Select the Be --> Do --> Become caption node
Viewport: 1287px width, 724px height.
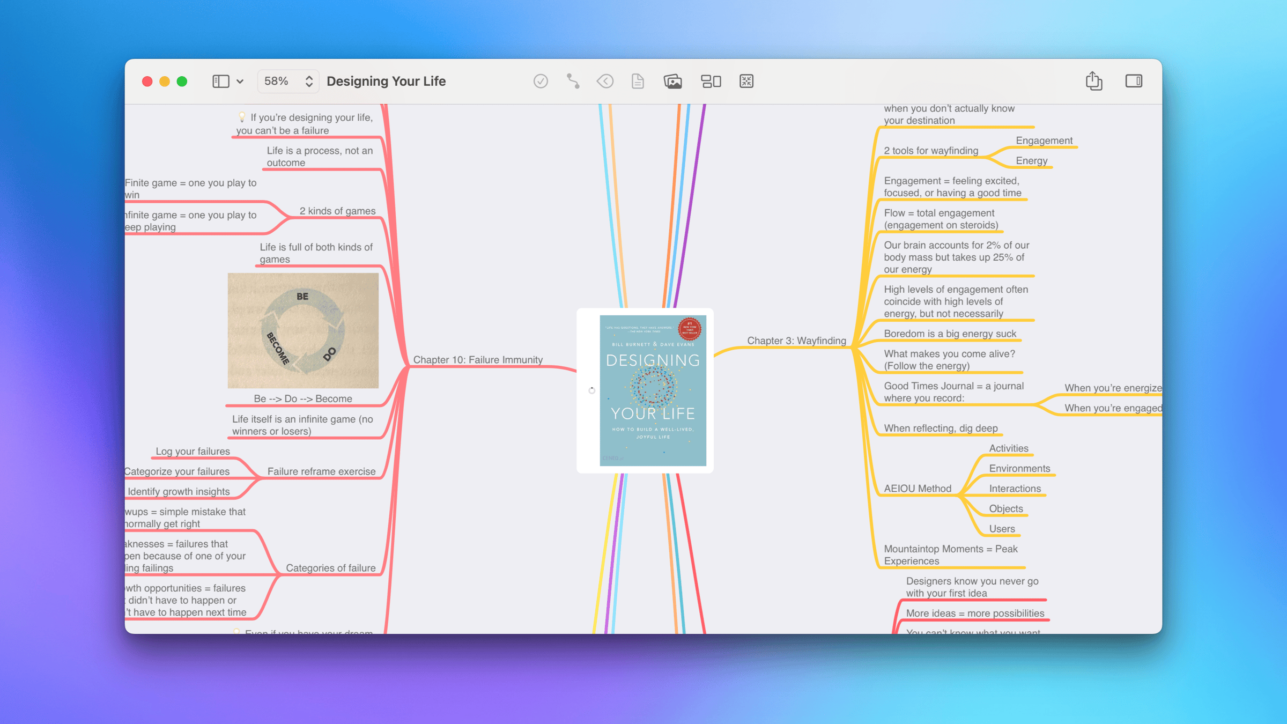click(x=303, y=399)
